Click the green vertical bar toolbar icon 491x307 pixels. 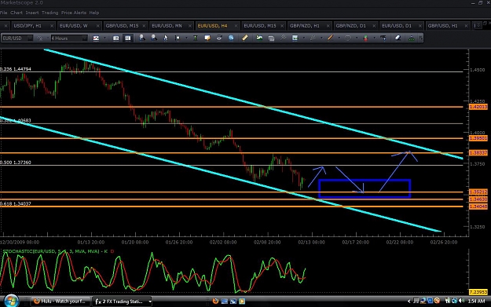[195, 38]
